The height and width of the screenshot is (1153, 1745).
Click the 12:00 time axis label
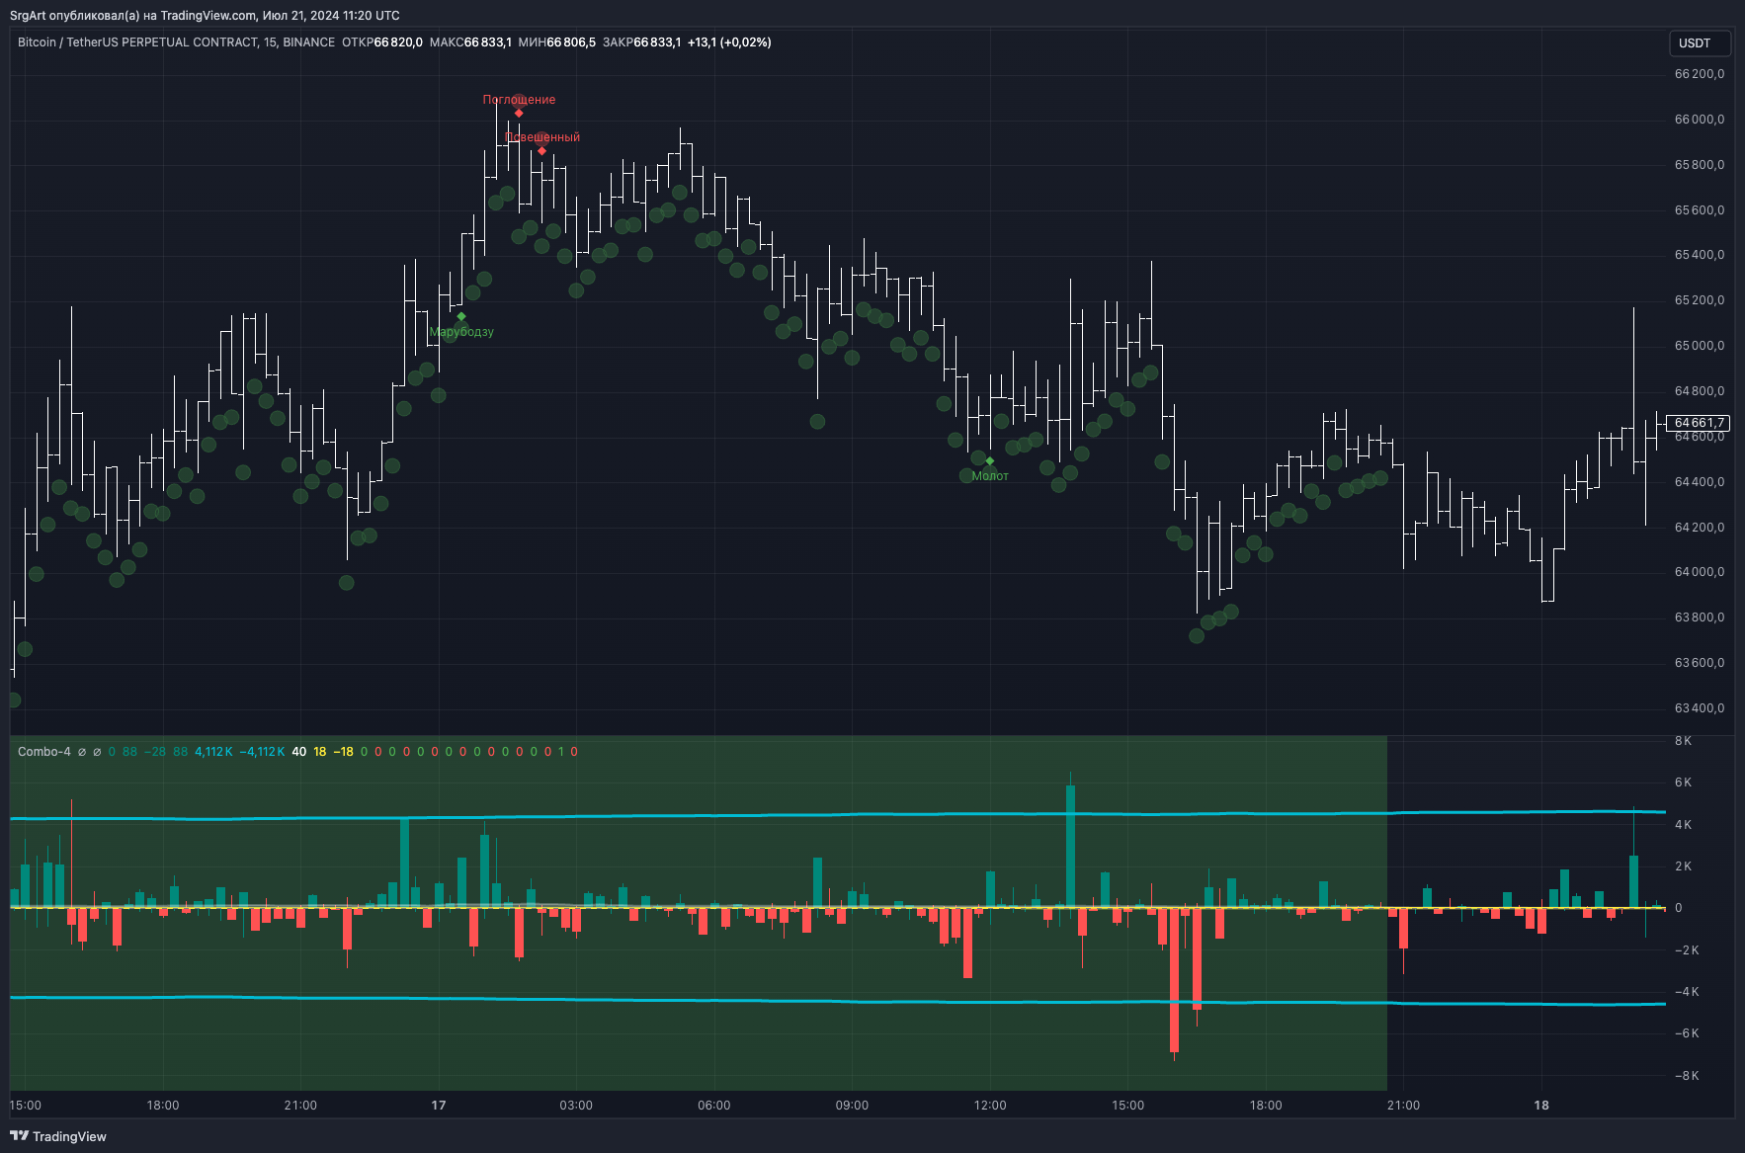[990, 1106]
